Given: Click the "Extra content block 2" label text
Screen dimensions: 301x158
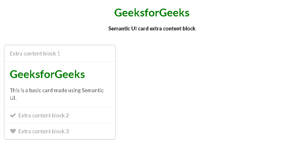Looking at the screenshot, I should (x=44, y=115).
